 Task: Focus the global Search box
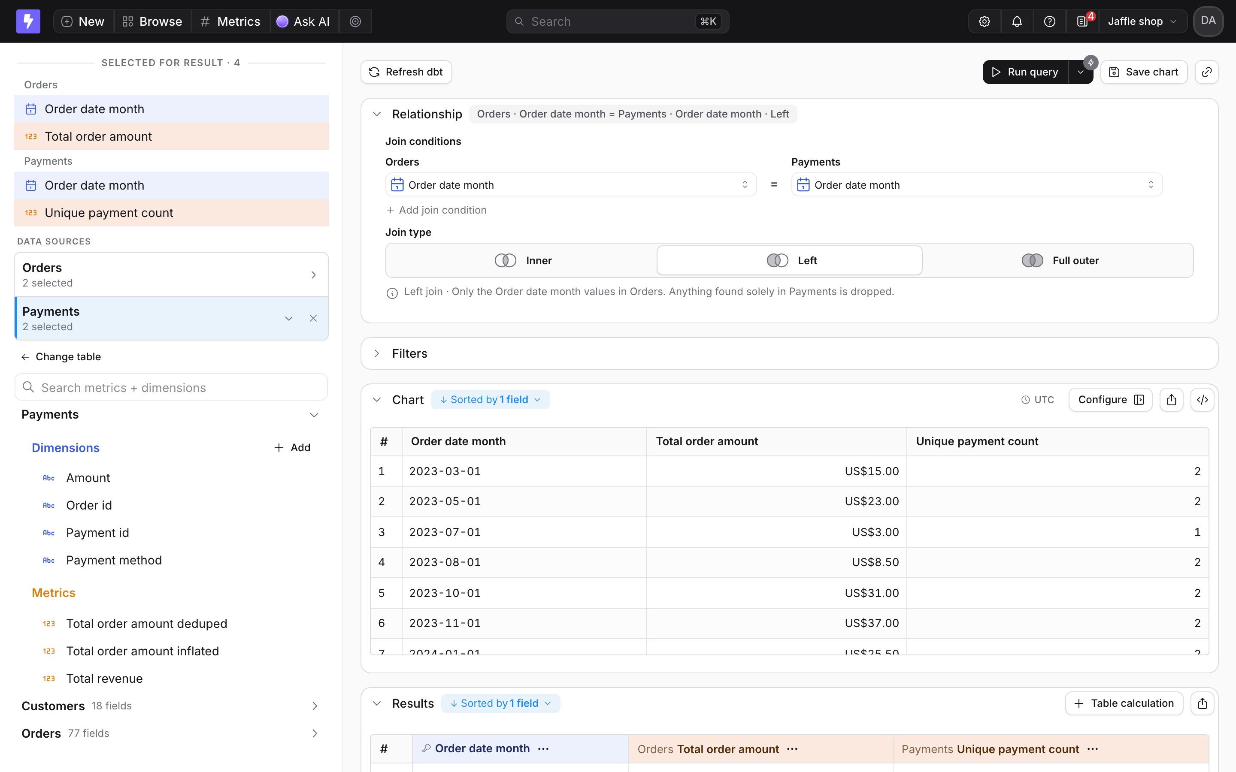(x=618, y=21)
